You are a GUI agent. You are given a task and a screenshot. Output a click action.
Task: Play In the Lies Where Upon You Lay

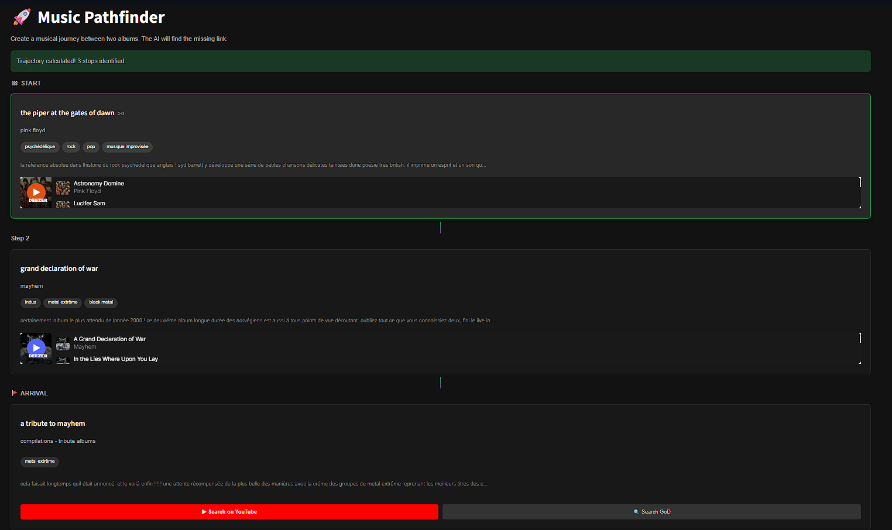tap(115, 359)
